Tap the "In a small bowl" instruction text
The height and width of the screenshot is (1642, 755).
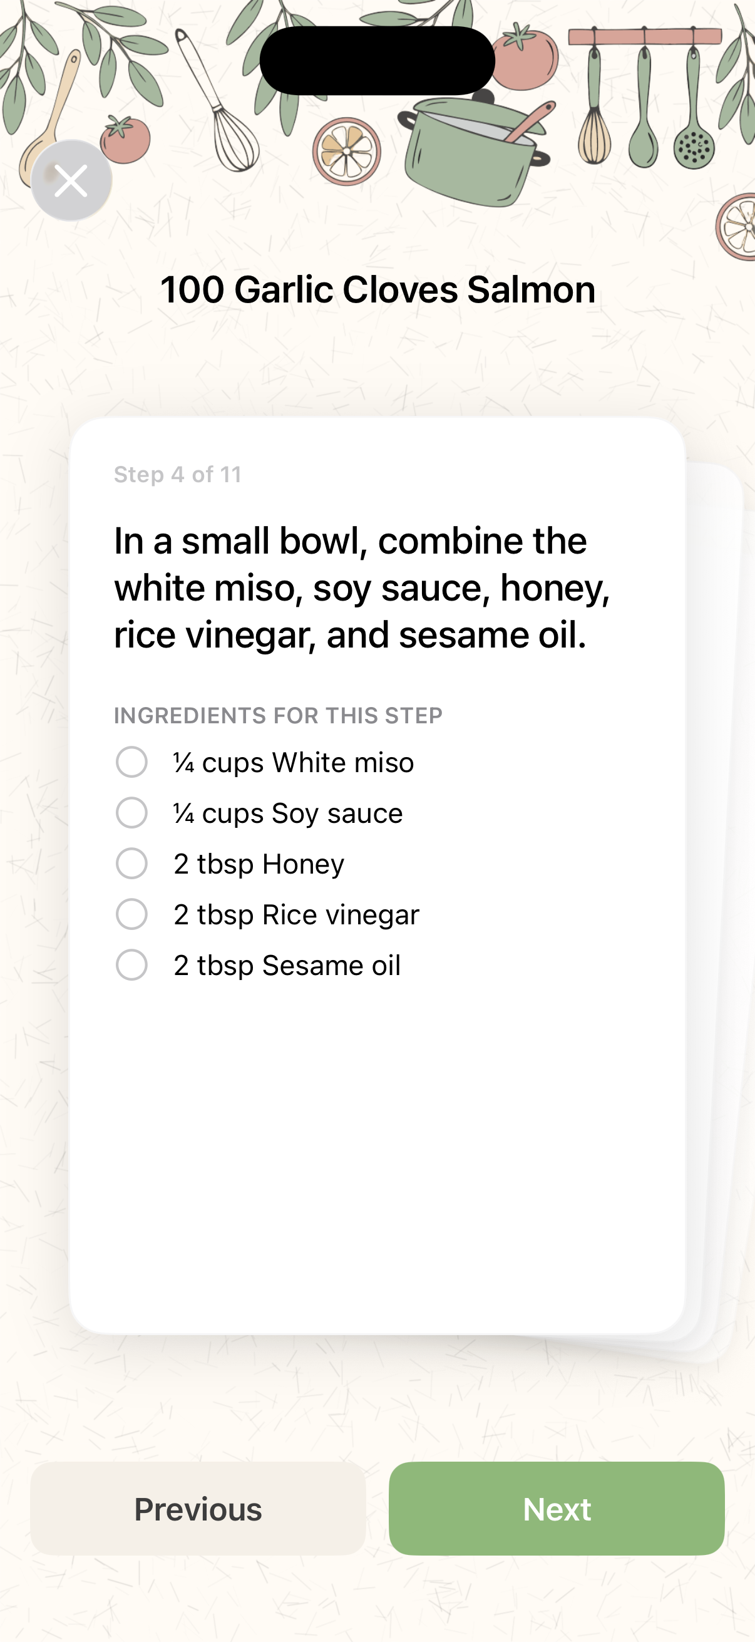[x=362, y=587]
